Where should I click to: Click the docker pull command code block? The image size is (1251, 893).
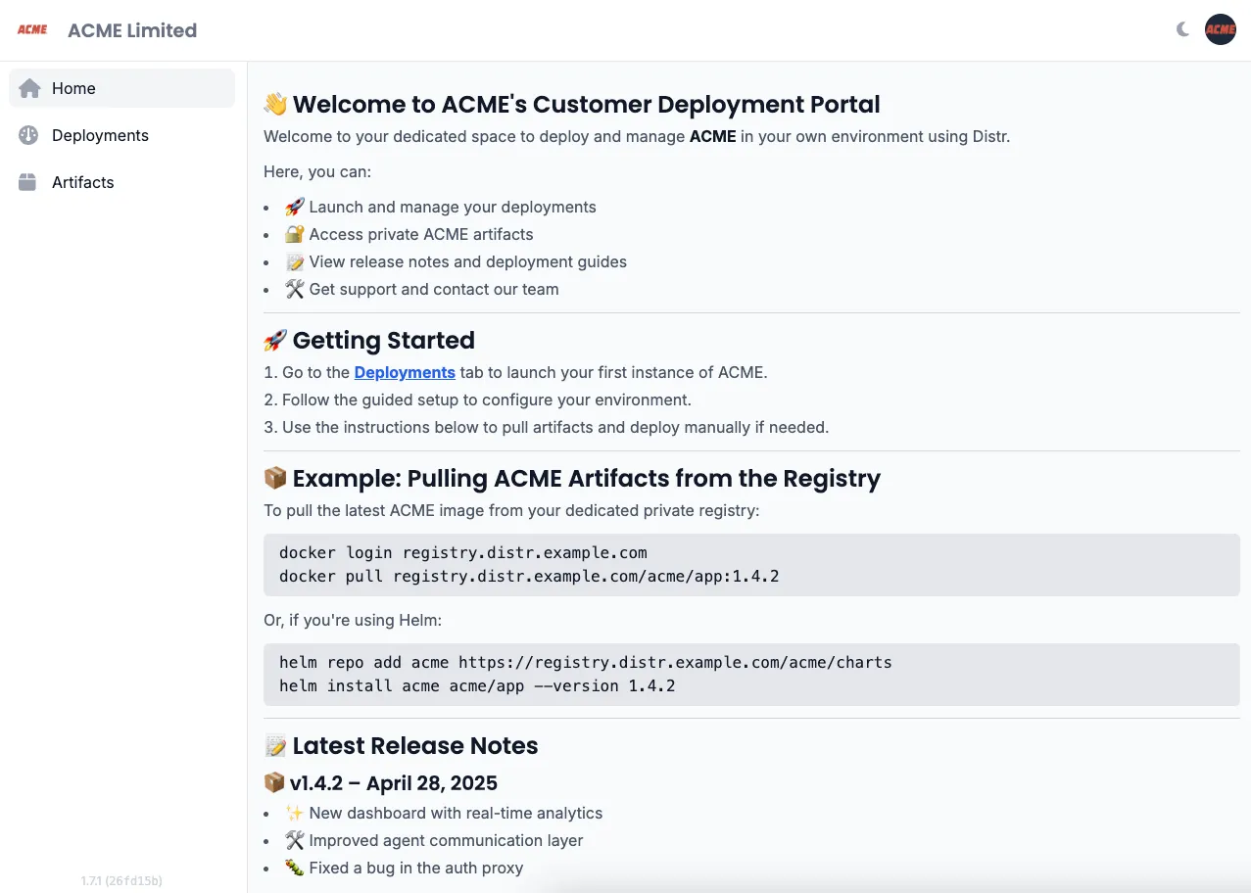tap(528, 576)
